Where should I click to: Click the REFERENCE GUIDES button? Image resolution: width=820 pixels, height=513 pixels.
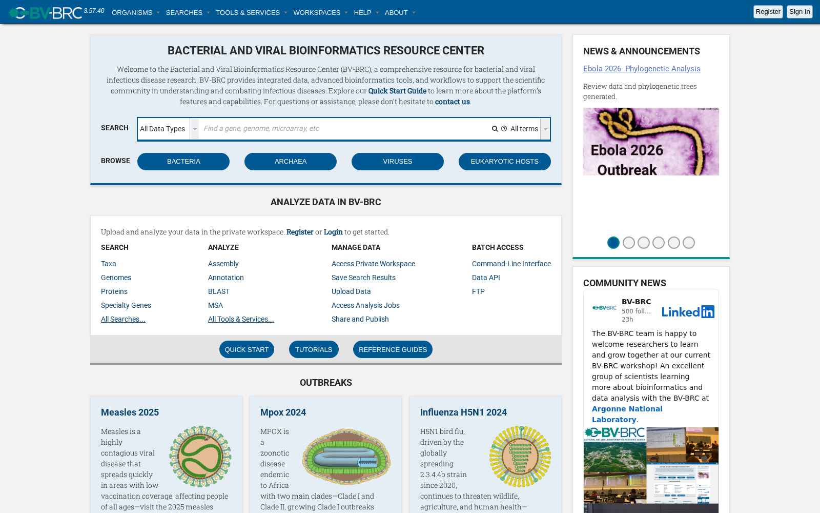click(393, 349)
